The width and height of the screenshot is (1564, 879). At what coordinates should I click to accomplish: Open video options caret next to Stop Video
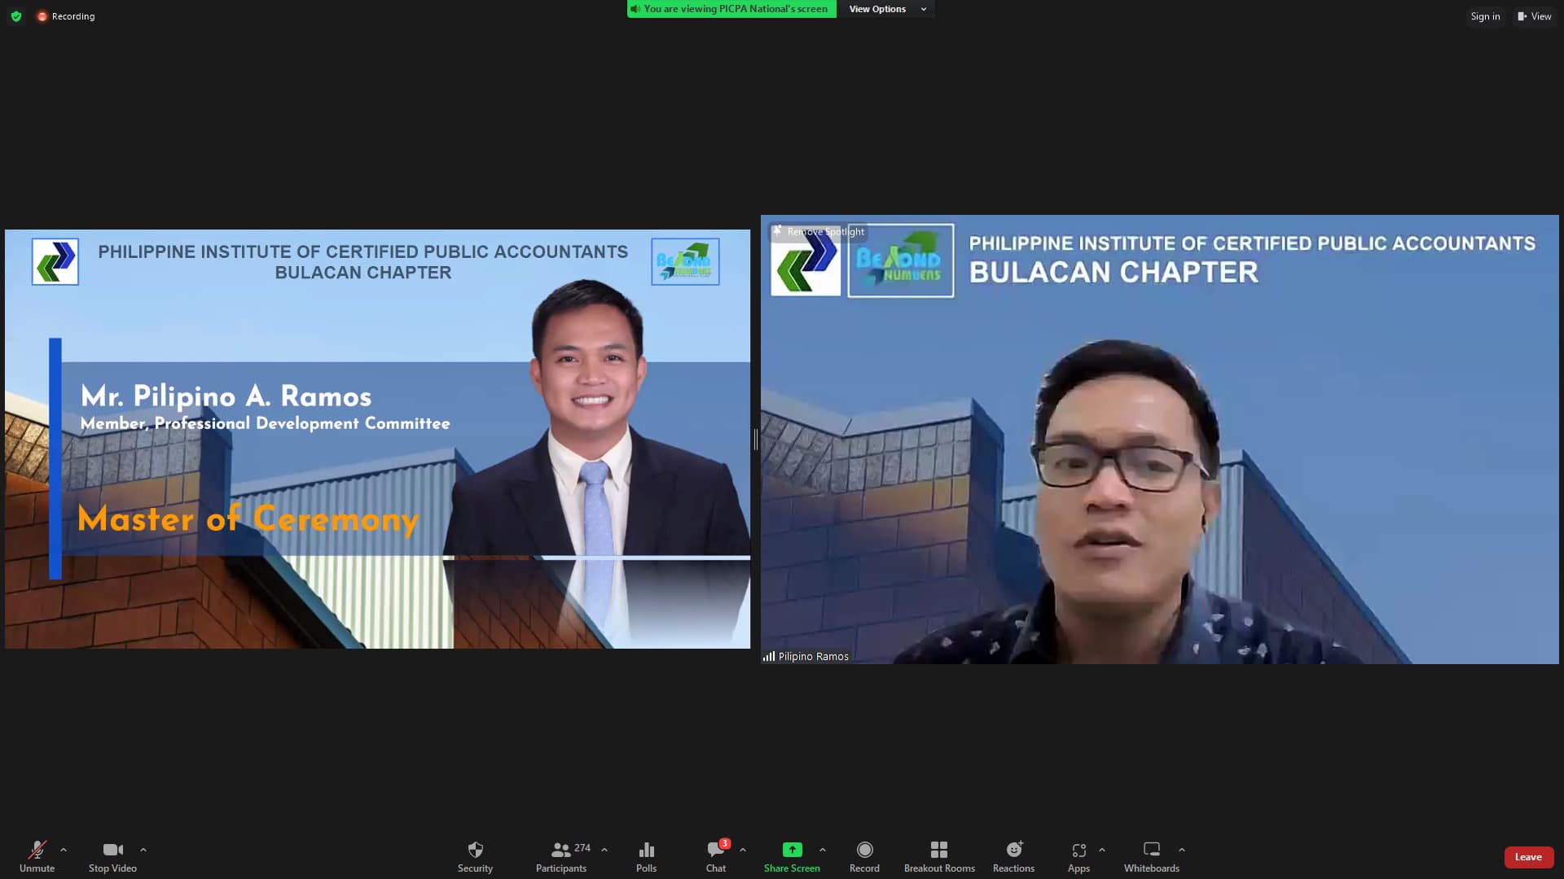pyautogui.click(x=143, y=850)
